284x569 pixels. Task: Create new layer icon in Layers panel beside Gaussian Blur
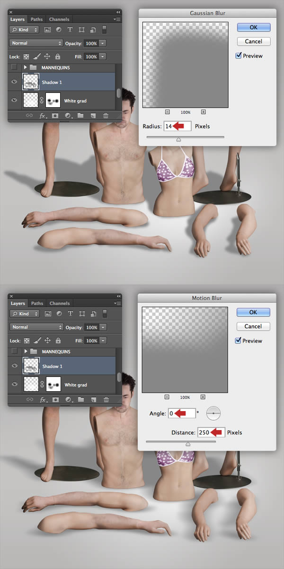tap(93, 115)
